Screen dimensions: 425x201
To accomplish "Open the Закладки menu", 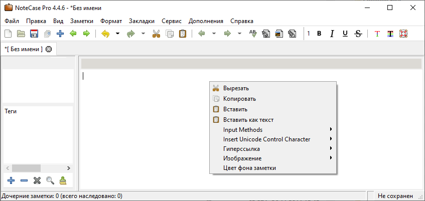I will [x=142, y=21].
